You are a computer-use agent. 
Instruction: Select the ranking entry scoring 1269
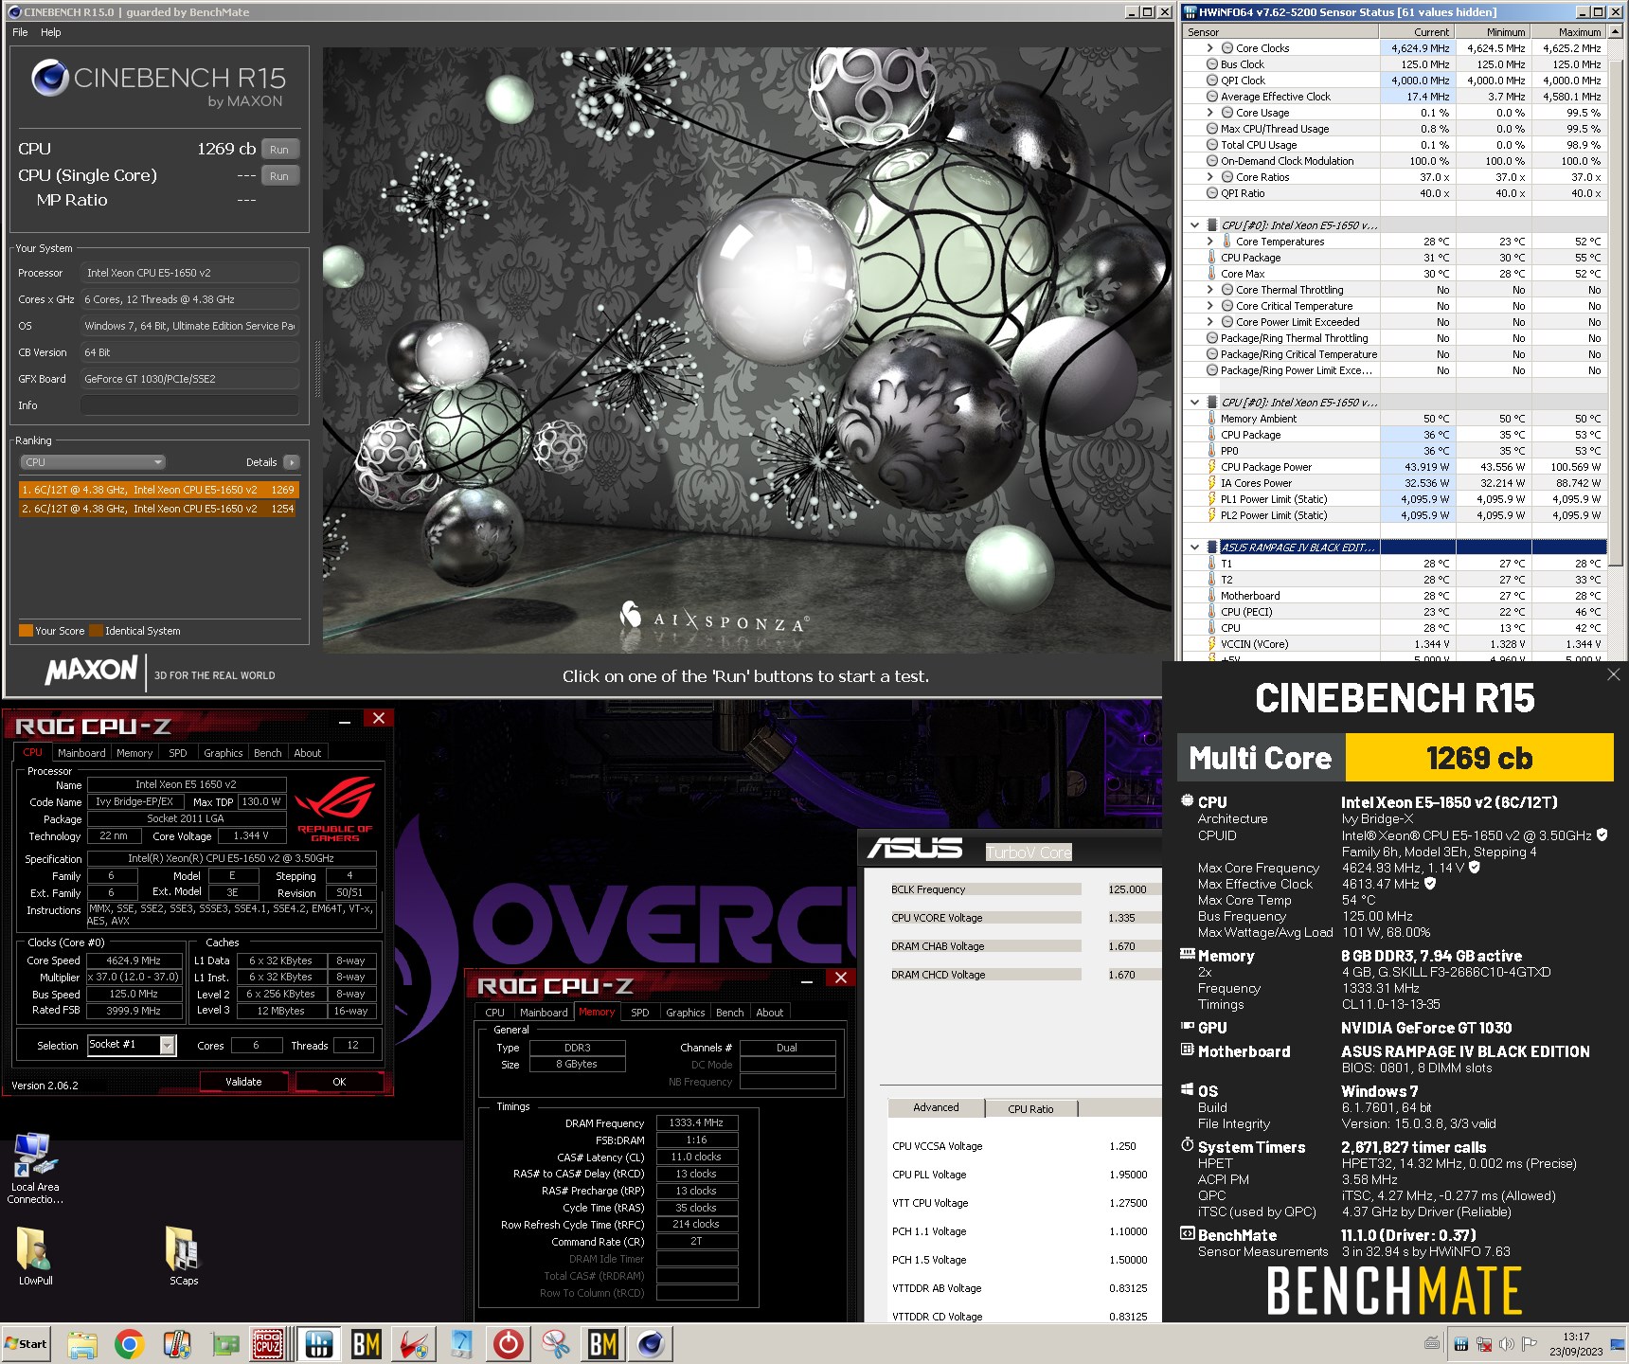(x=158, y=490)
